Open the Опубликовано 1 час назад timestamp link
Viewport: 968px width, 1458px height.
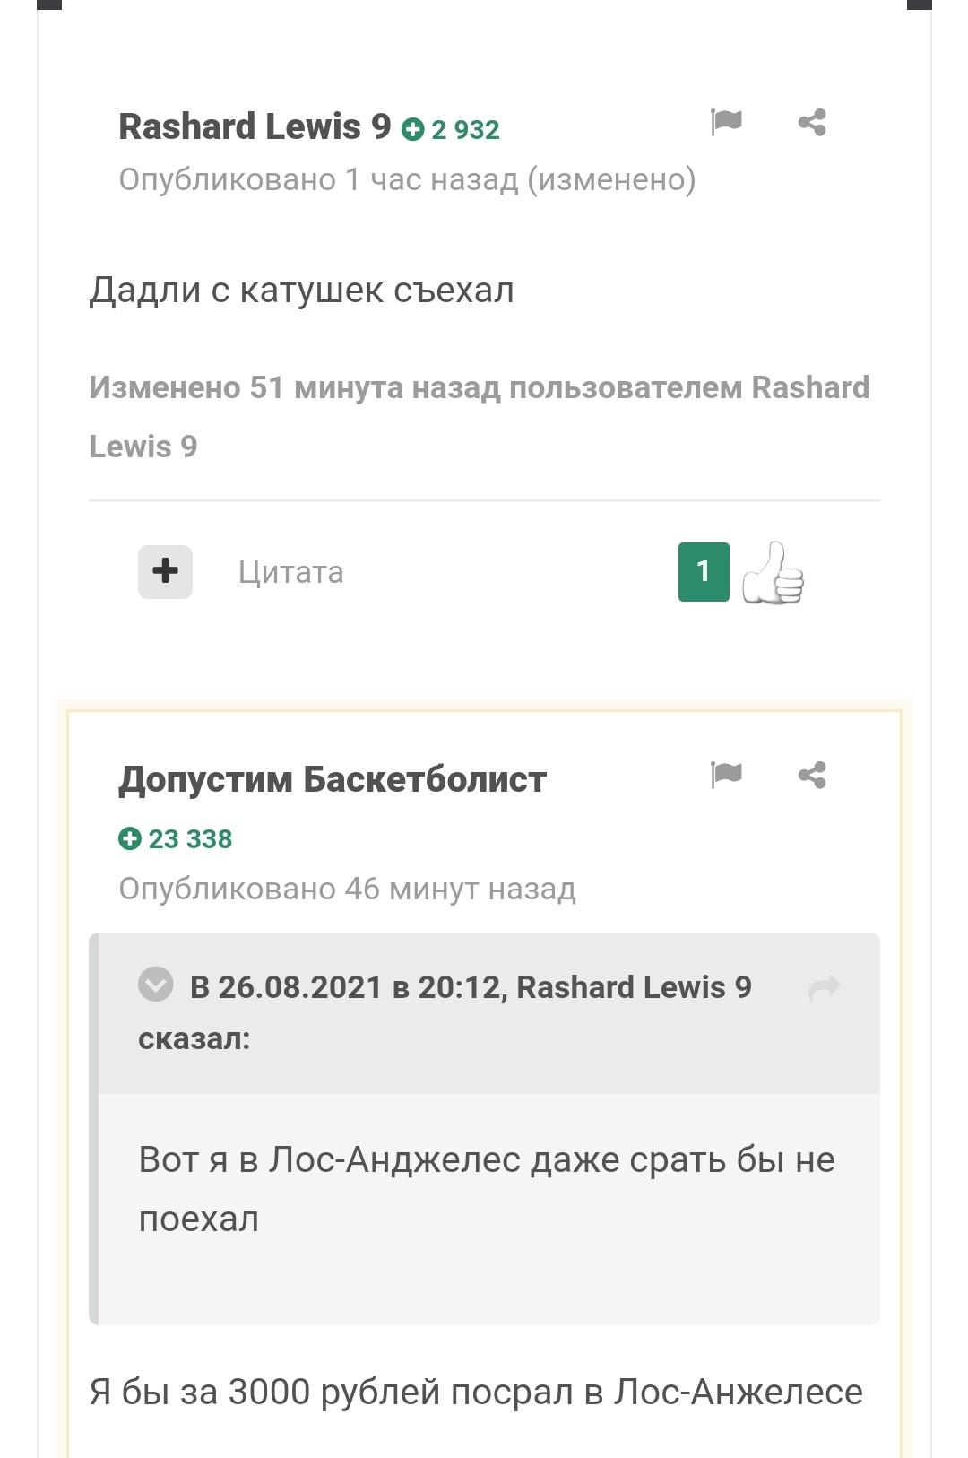319,179
